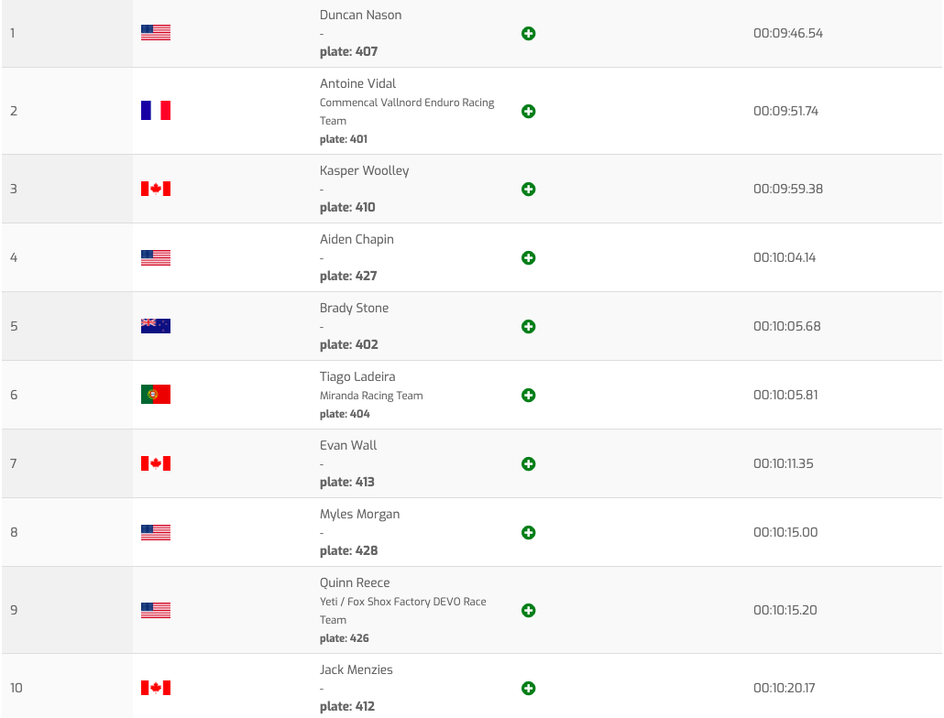Click green plus beside Kasper Woolley
The image size is (944, 718).
pos(528,190)
